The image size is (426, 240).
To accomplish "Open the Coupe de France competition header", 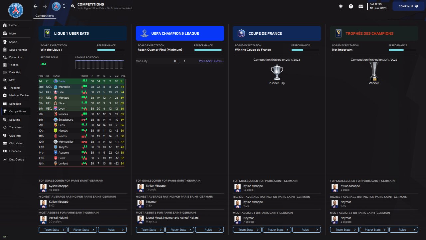I will [277, 33].
